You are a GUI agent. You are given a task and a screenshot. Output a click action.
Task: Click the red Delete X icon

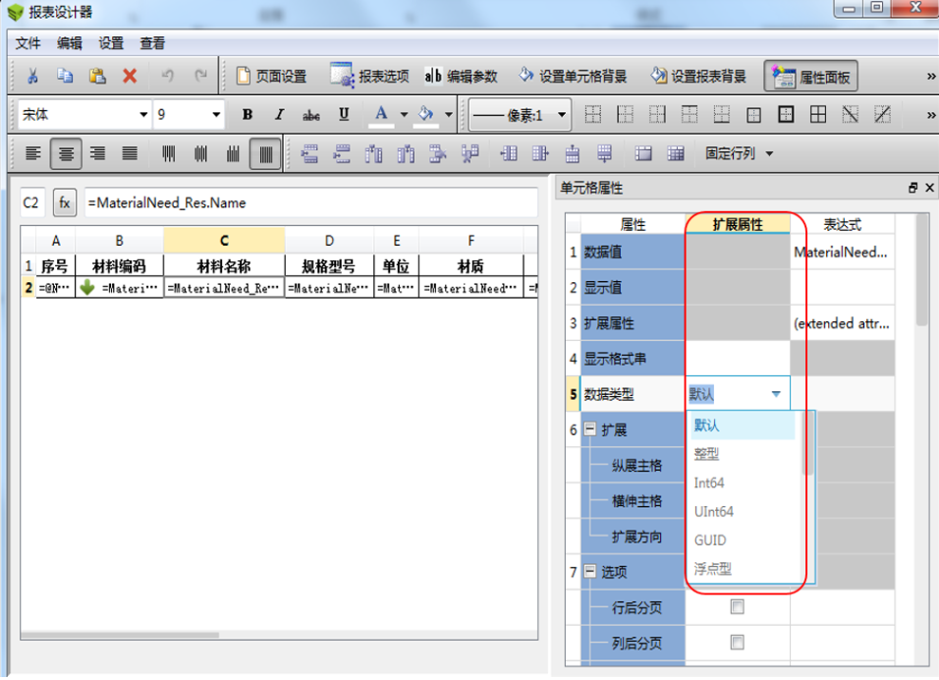pyautogui.click(x=130, y=76)
